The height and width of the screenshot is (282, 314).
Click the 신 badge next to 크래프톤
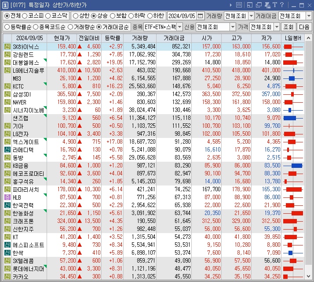[x=7, y=221]
